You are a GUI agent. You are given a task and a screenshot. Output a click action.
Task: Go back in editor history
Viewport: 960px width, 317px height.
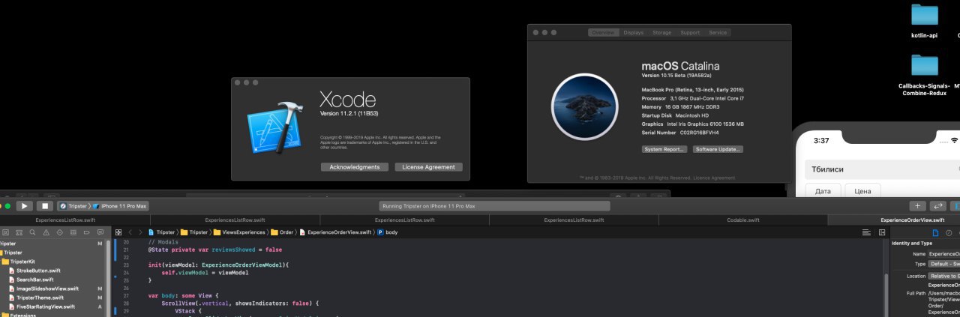(x=130, y=232)
